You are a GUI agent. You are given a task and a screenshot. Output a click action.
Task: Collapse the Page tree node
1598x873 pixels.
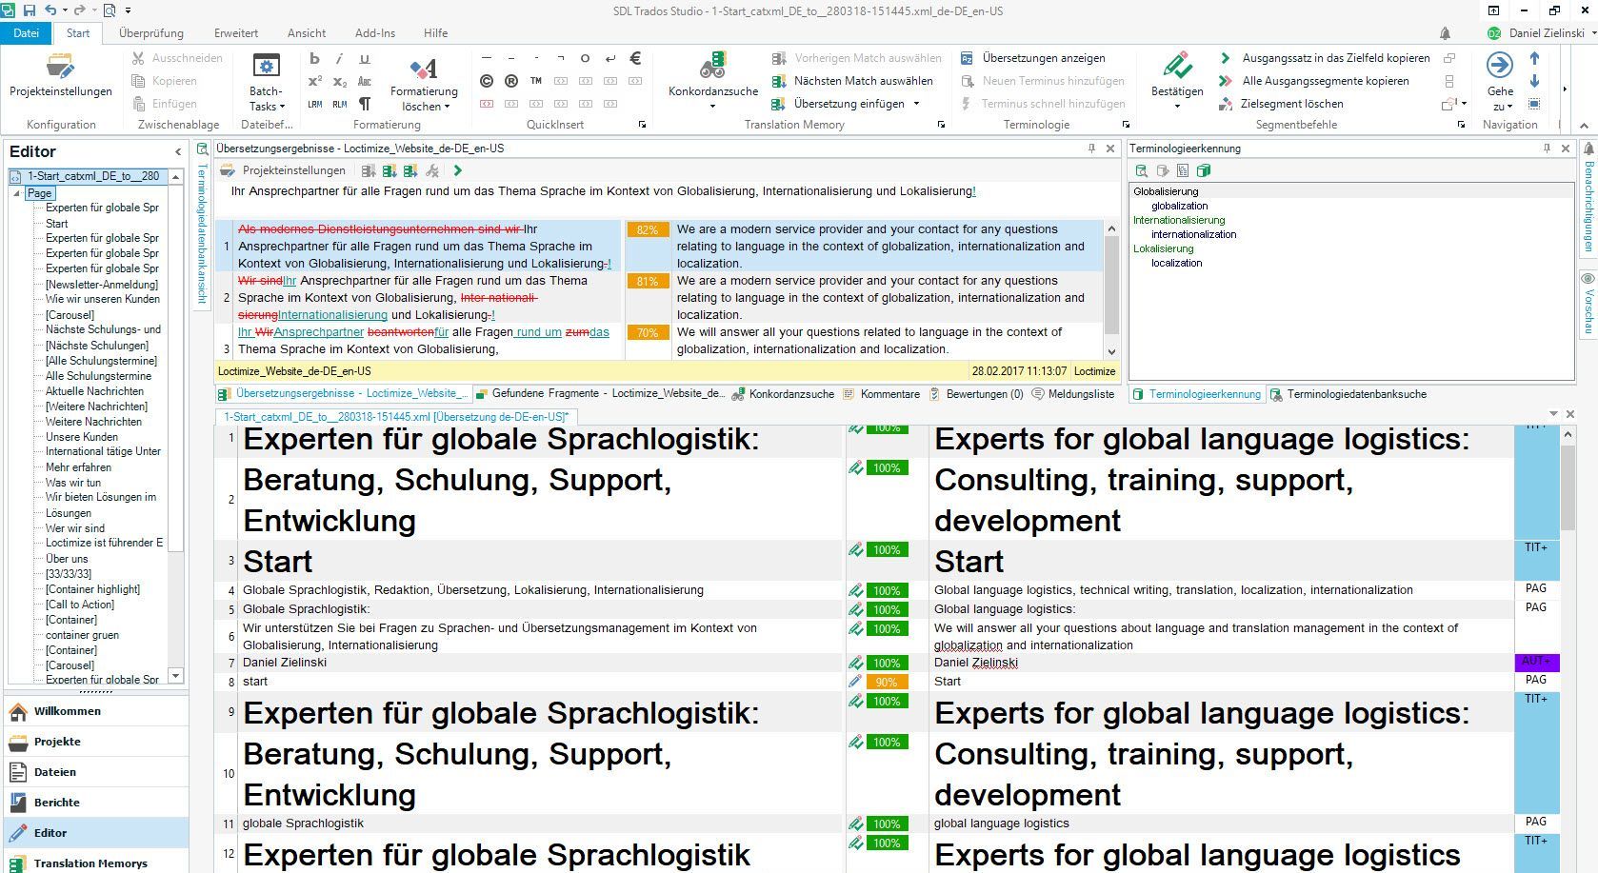16,193
